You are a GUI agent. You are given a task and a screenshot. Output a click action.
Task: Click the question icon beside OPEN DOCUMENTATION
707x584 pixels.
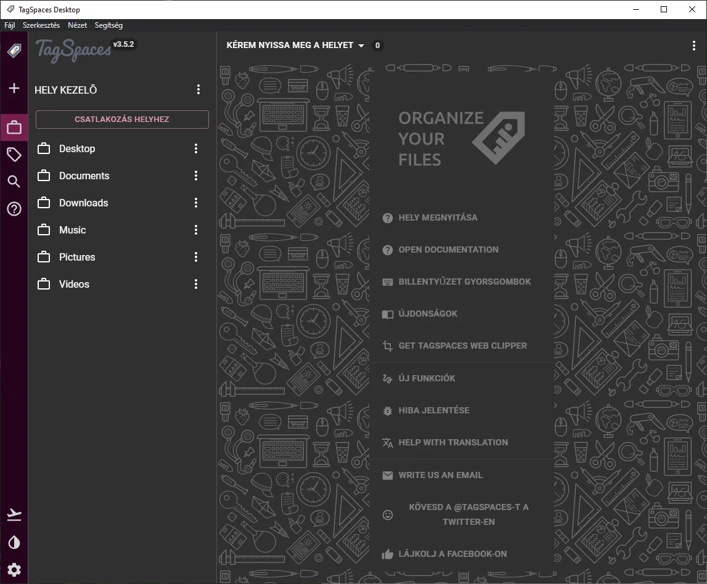click(387, 249)
